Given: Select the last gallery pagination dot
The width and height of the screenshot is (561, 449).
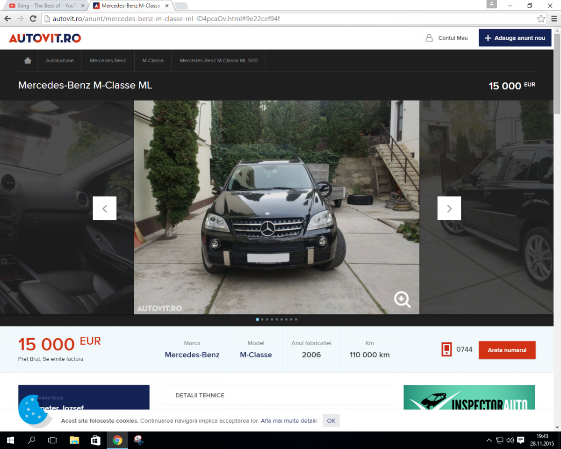Looking at the screenshot, I should pos(296,319).
